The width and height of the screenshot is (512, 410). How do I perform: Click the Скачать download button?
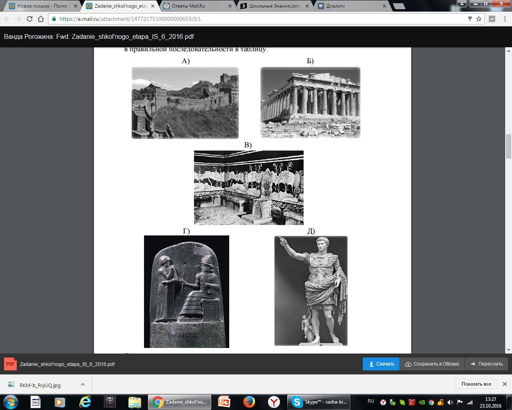point(381,364)
